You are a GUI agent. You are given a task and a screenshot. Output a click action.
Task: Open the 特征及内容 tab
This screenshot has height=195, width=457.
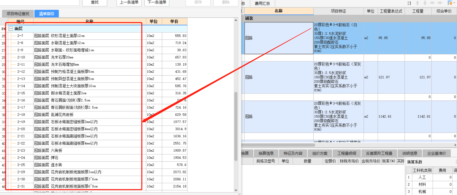(293, 153)
